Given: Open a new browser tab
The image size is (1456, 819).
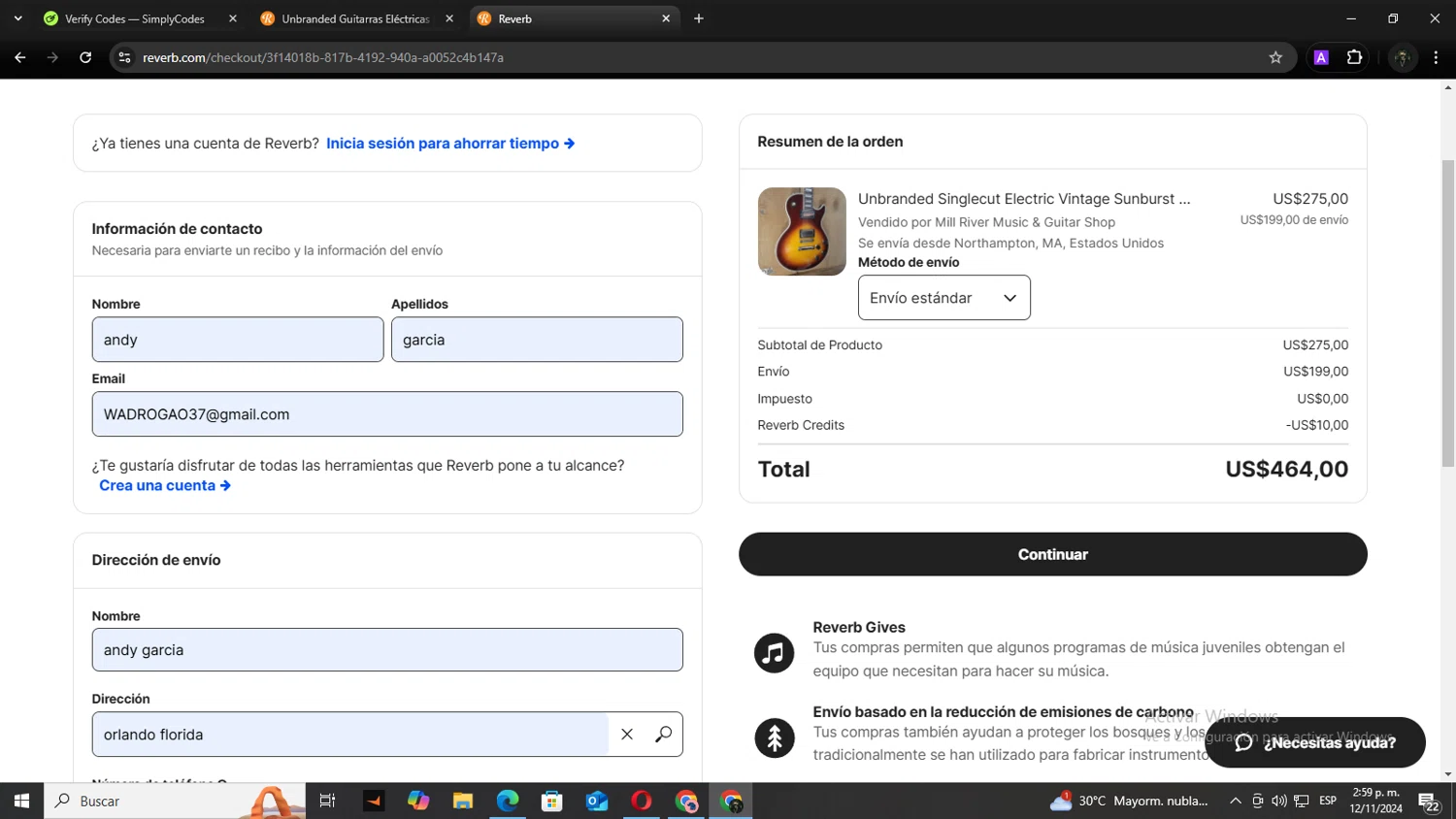Looking at the screenshot, I should coord(699,18).
